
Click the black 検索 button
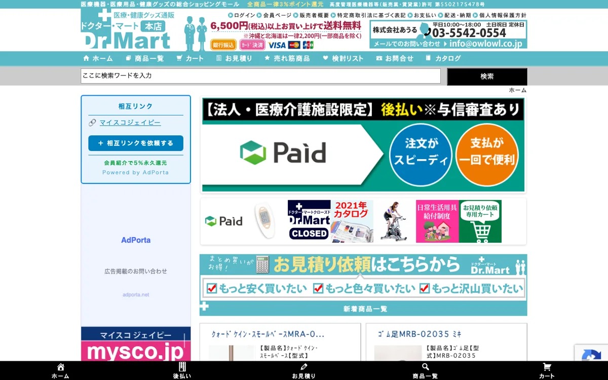pyautogui.click(x=487, y=77)
